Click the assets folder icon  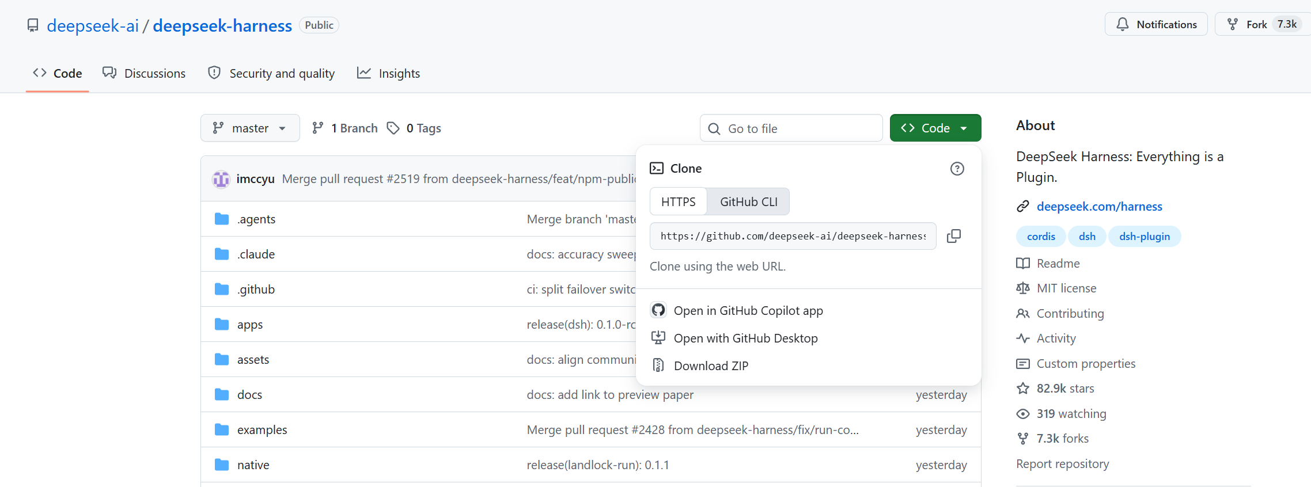point(222,359)
